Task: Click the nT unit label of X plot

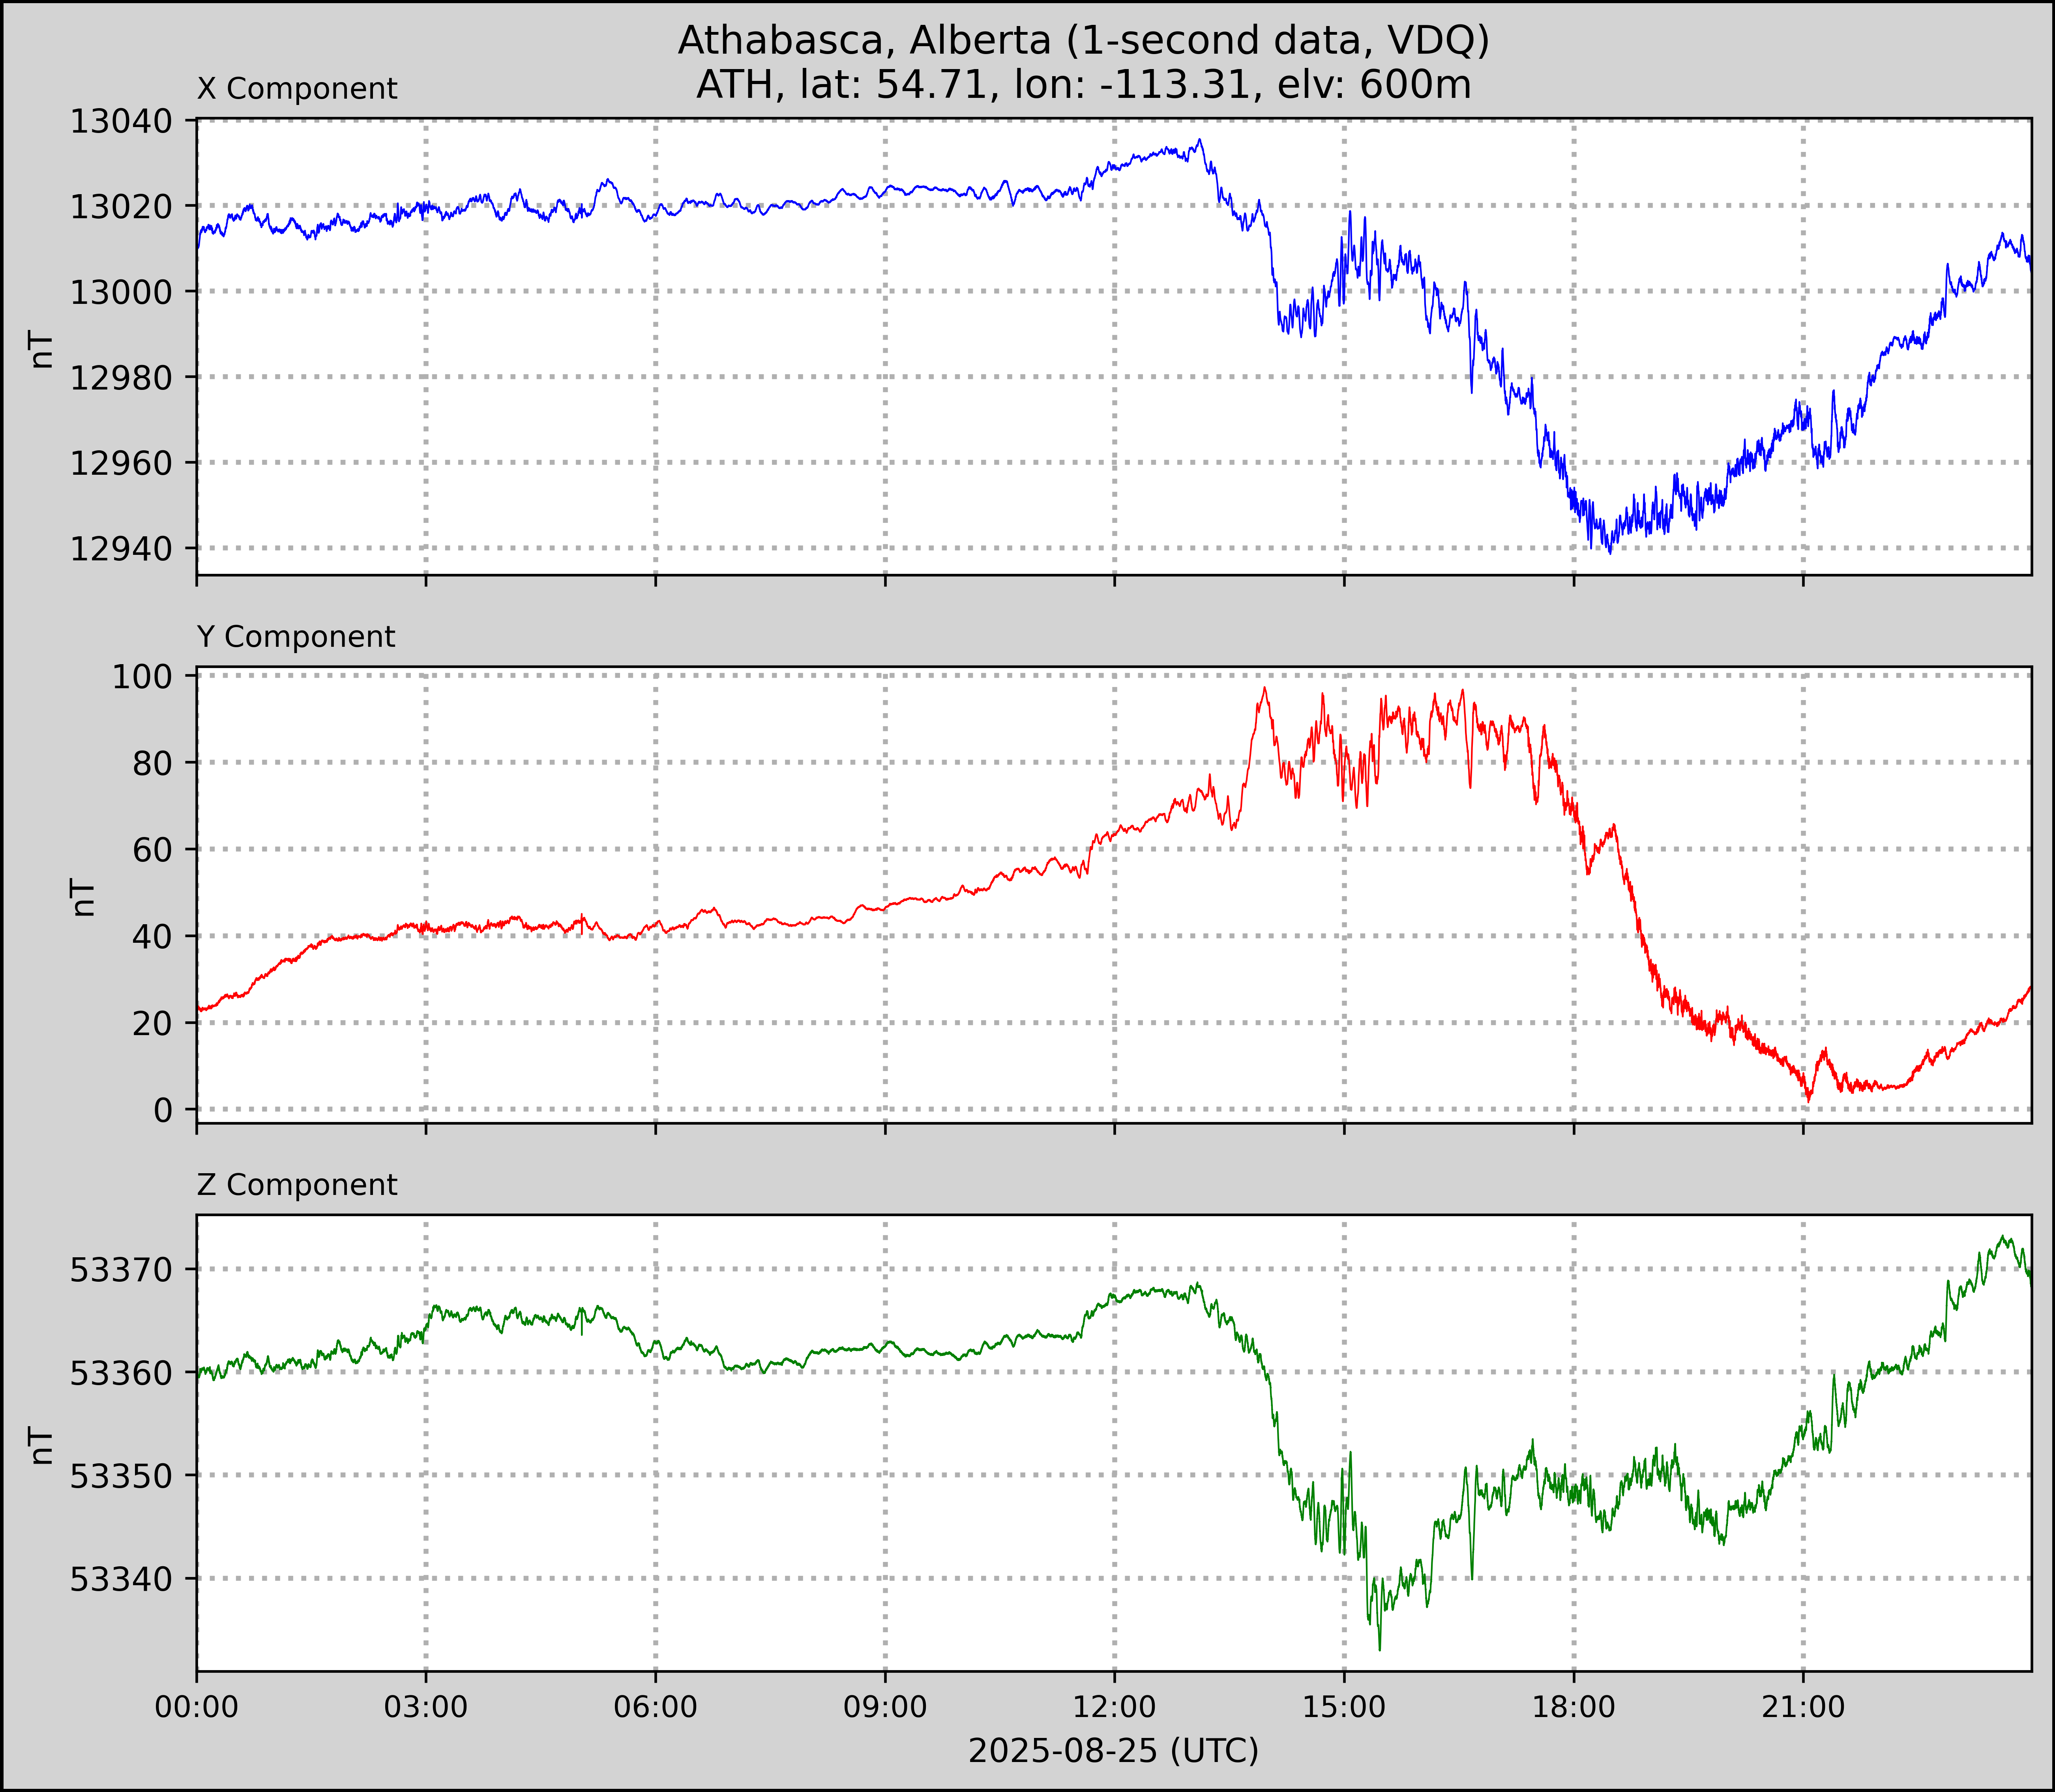Action: (42, 349)
